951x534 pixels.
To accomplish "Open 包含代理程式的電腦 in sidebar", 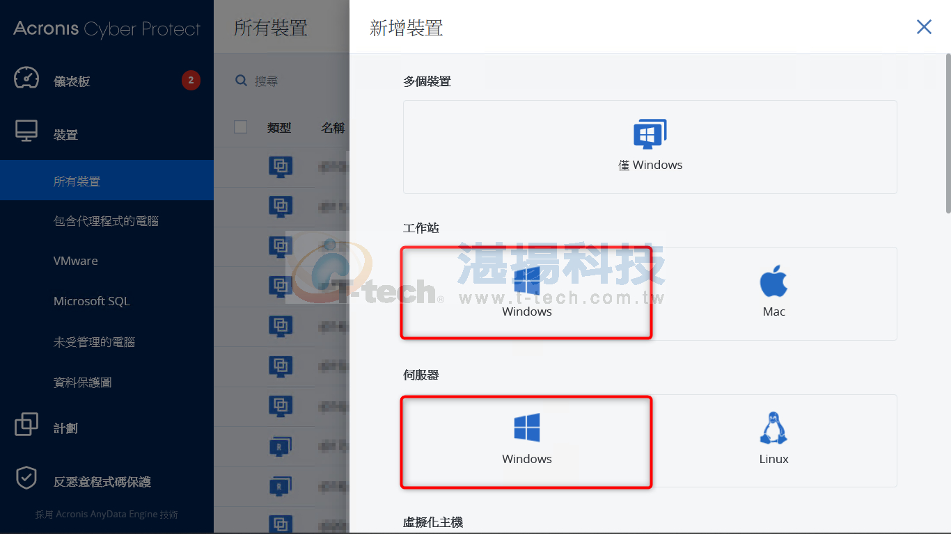I will (x=107, y=221).
